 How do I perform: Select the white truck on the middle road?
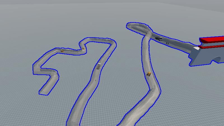[x=99, y=66]
